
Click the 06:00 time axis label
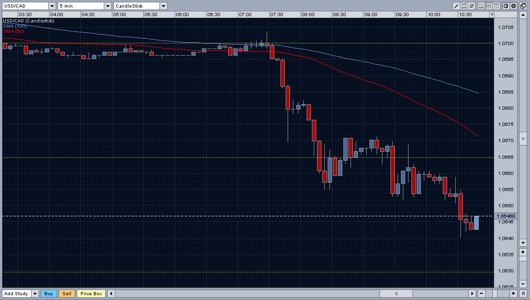click(x=182, y=15)
